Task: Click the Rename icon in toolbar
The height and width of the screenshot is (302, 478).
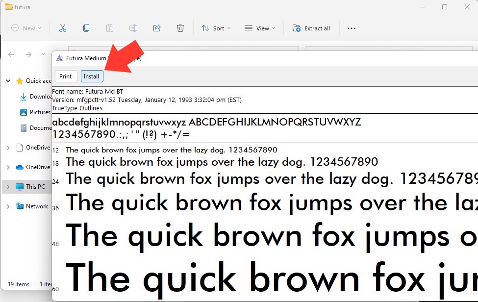Action: click(x=133, y=28)
